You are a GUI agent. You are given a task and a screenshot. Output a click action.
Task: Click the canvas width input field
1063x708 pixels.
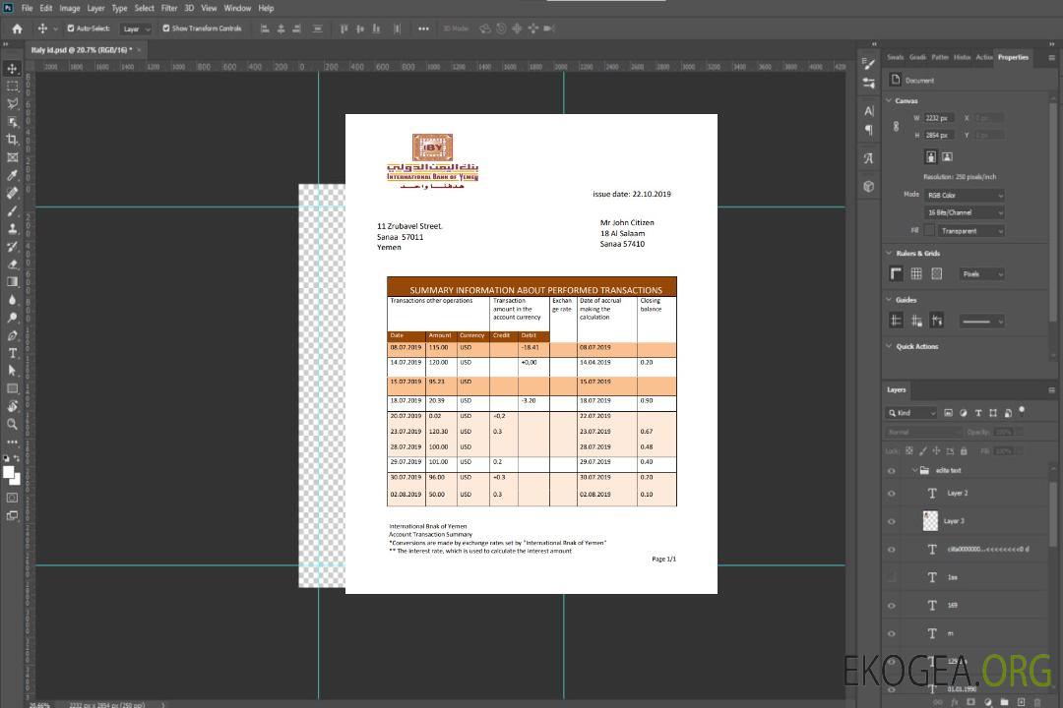click(940, 118)
